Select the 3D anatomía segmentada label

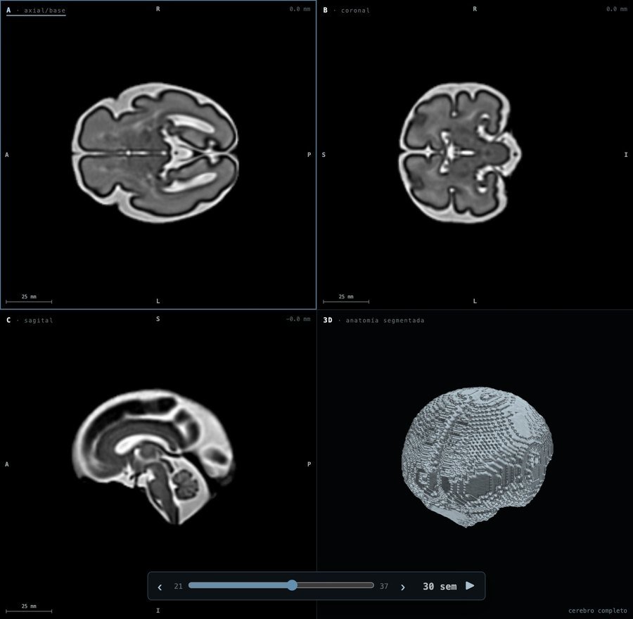pos(373,320)
